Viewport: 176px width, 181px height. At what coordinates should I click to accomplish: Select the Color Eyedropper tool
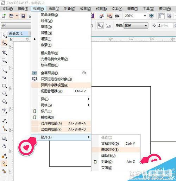point(4,156)
